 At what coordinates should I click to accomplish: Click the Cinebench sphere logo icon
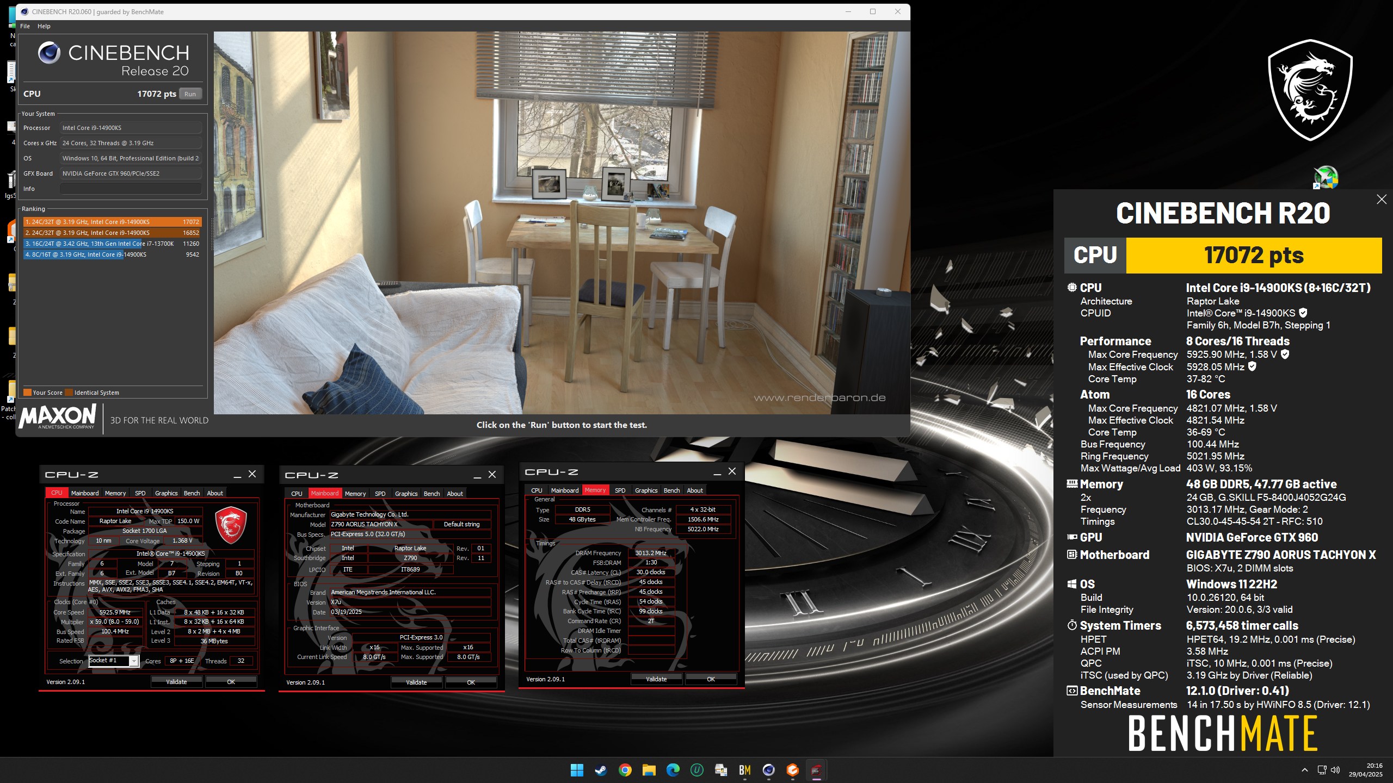click(49, 53)
